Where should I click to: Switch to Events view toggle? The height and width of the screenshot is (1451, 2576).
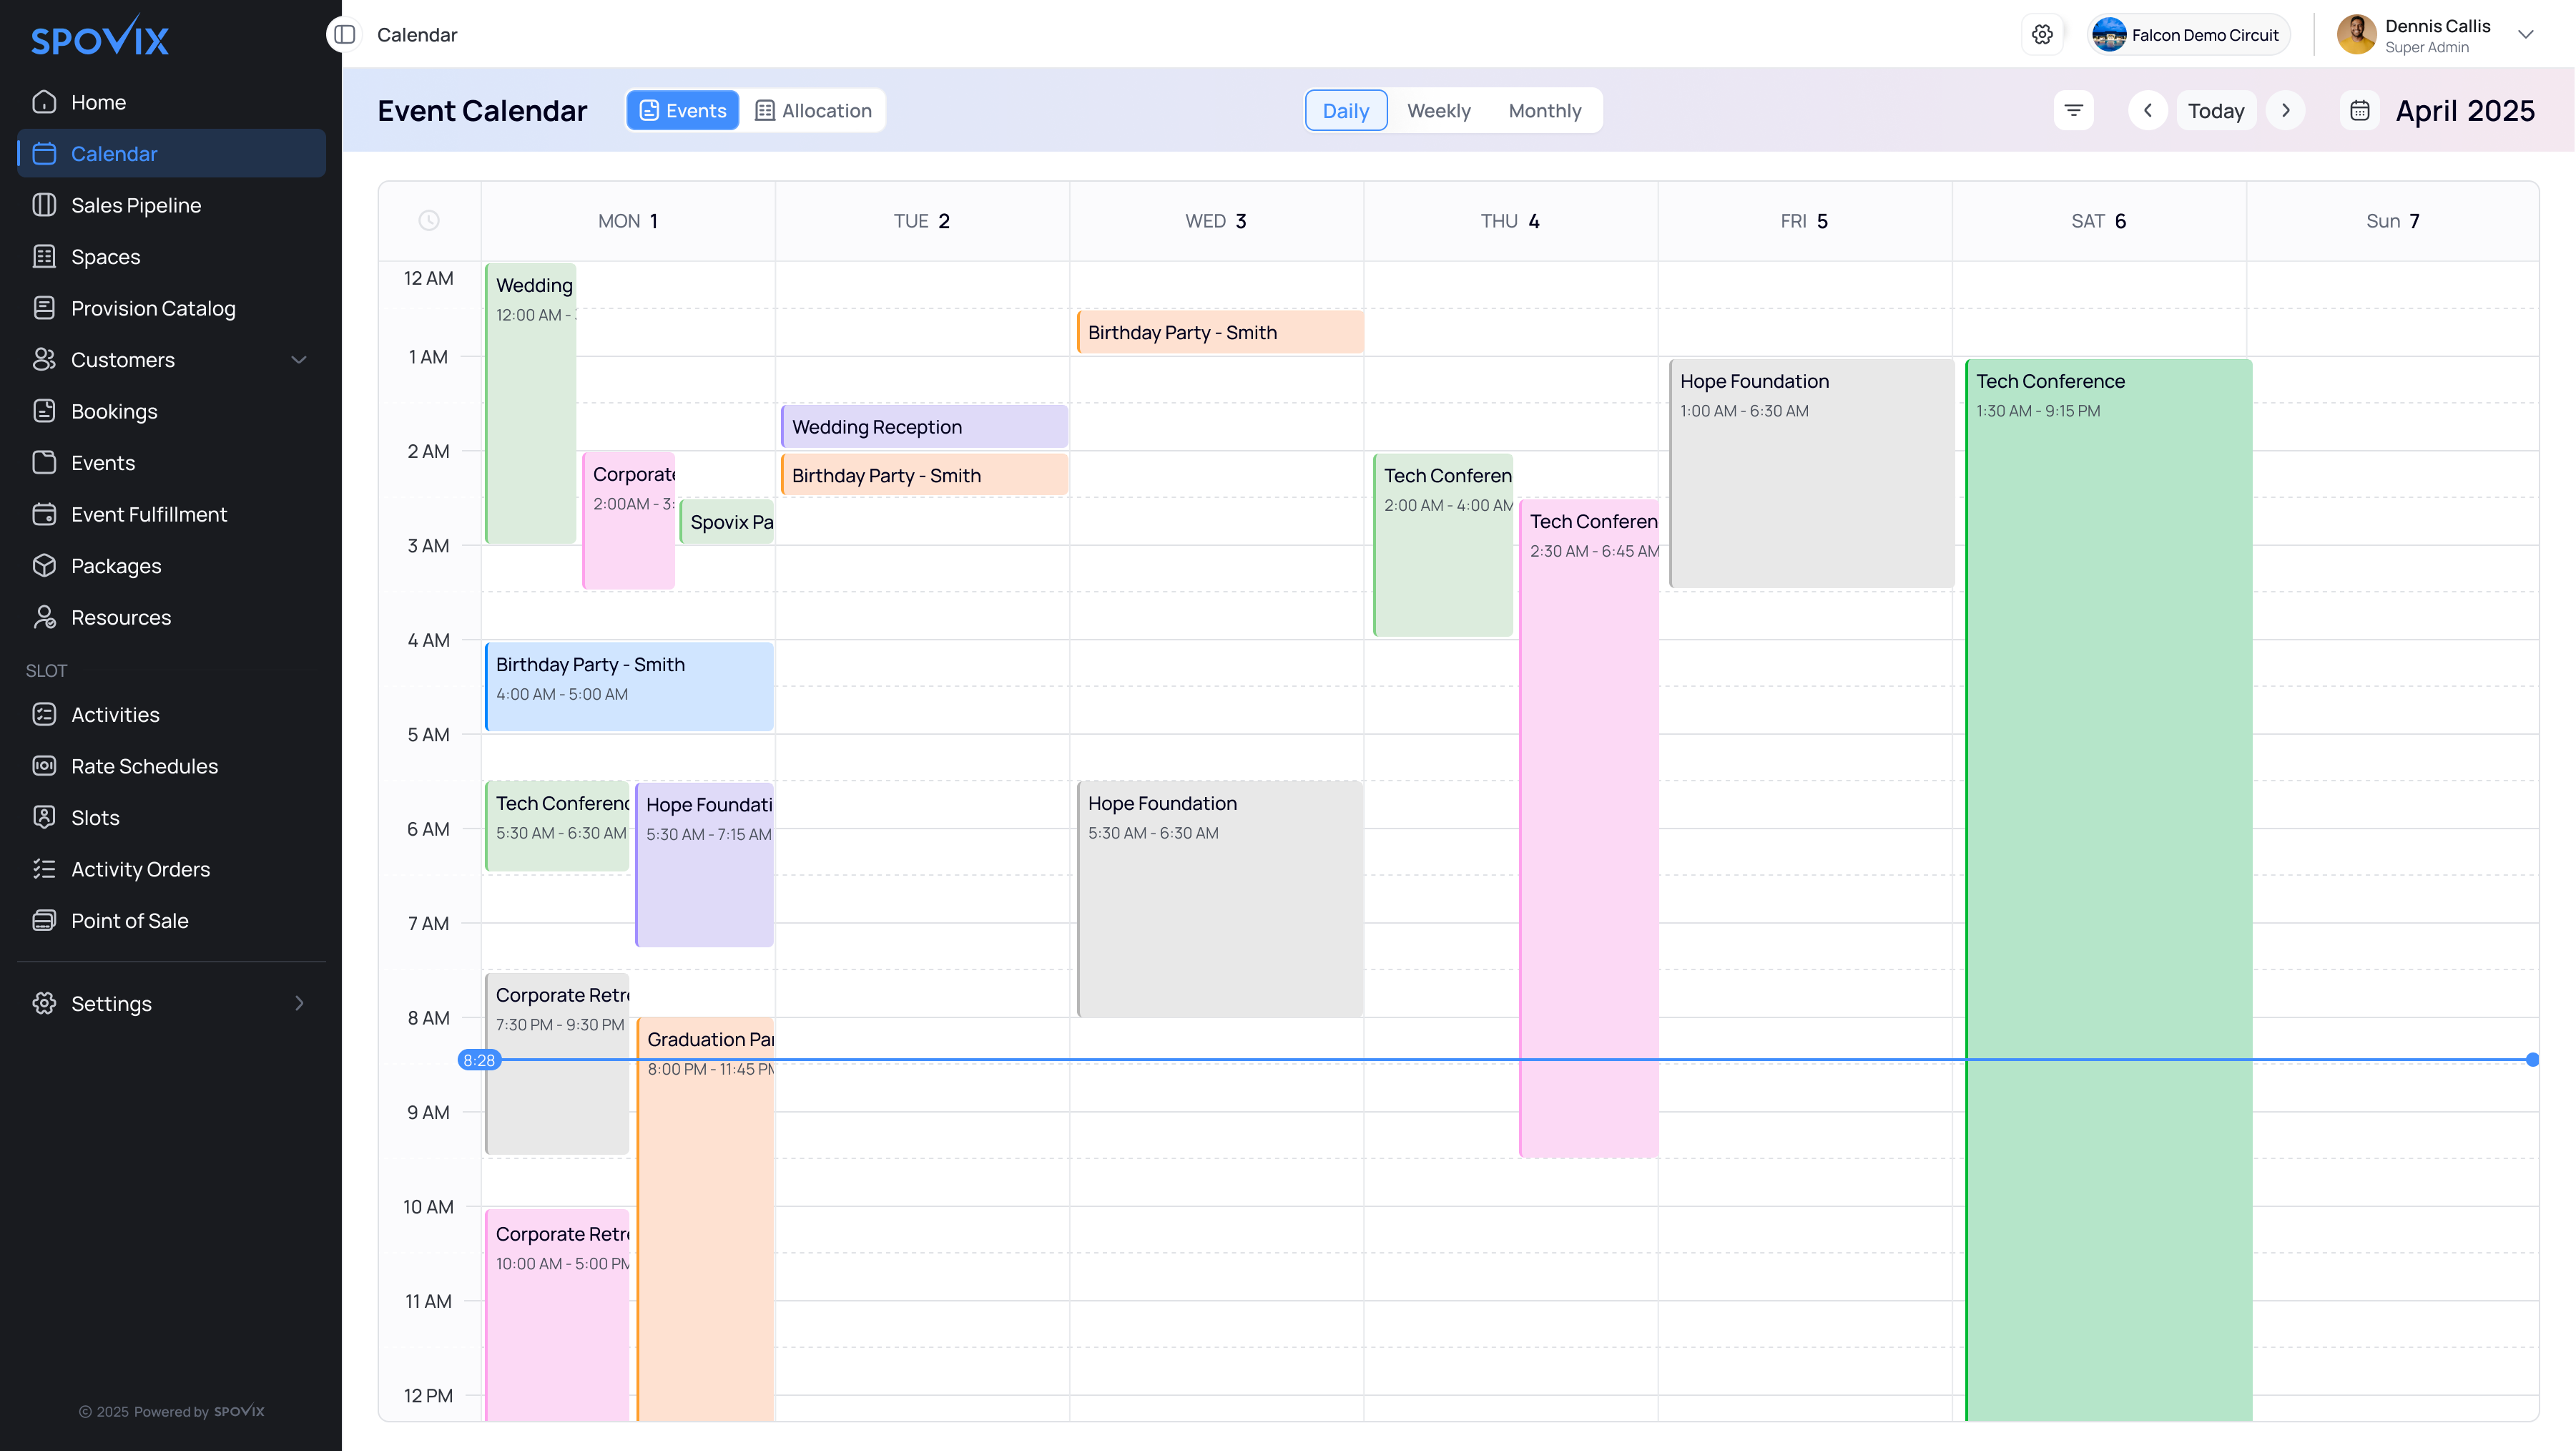click(683, 110)
